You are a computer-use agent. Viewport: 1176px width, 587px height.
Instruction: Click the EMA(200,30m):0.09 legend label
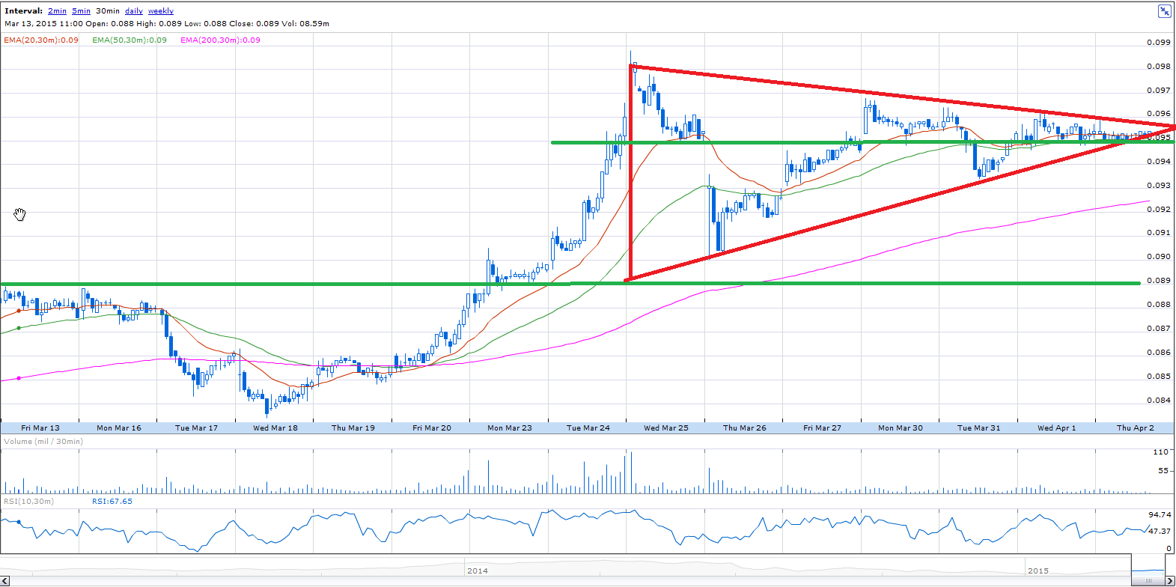[x=221, y=40]
